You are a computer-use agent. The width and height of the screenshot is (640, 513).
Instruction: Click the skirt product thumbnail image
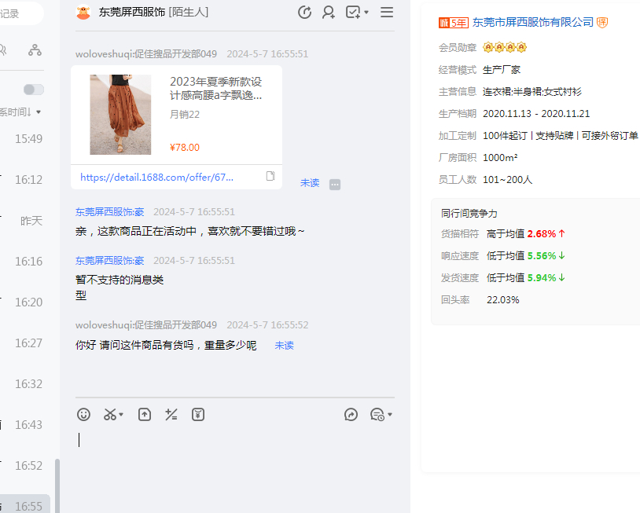tap(120, 115)
